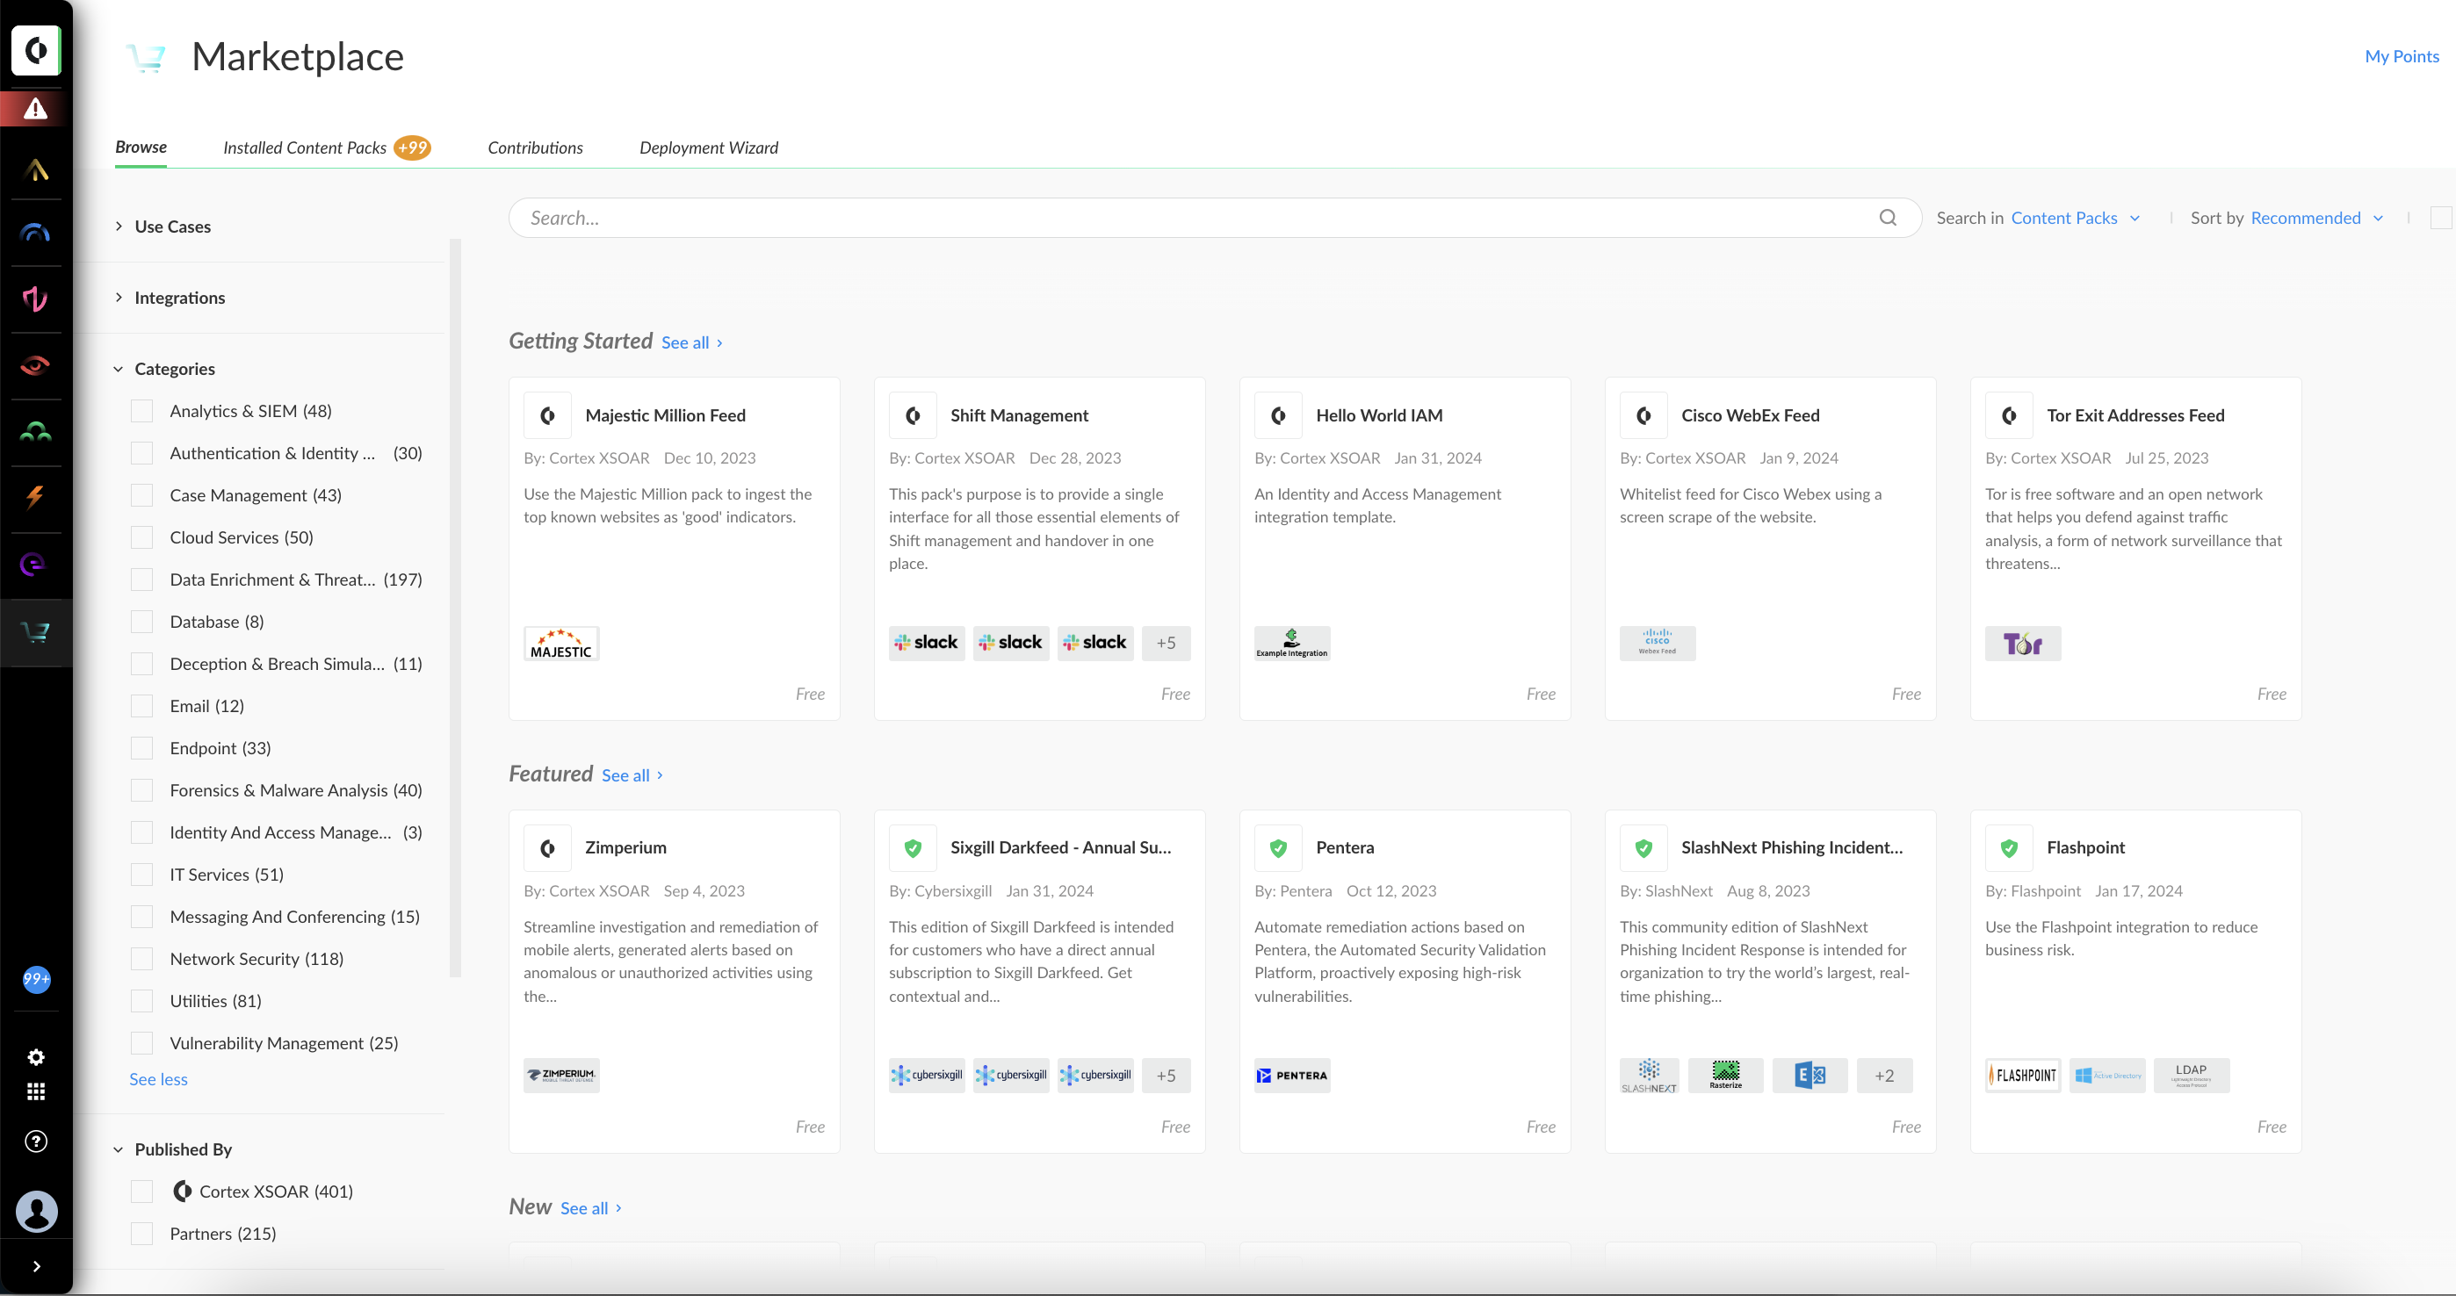Expand the sidebar with the chevron arrow
Screen dimensions: 2456x1296
point(37,1265)
